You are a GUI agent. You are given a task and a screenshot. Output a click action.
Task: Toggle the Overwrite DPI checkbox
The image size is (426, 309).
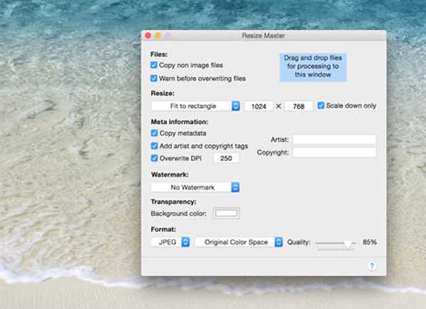tap(154, 158)
